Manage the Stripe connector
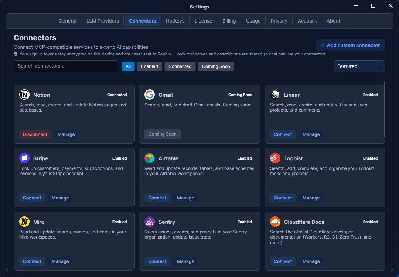 click(60, 198)
